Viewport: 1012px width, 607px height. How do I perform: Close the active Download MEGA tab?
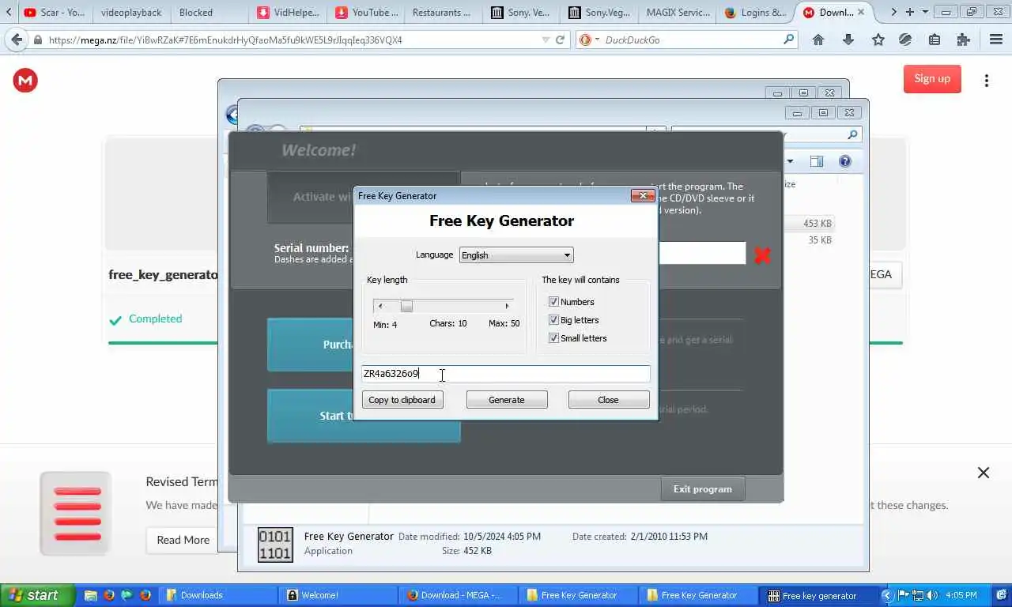[862, 12]
